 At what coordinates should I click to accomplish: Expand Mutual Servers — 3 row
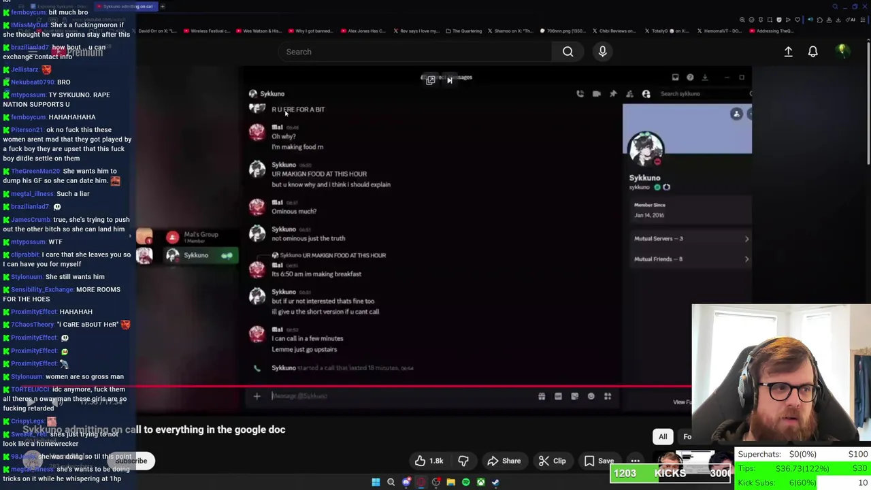[691, 239]
